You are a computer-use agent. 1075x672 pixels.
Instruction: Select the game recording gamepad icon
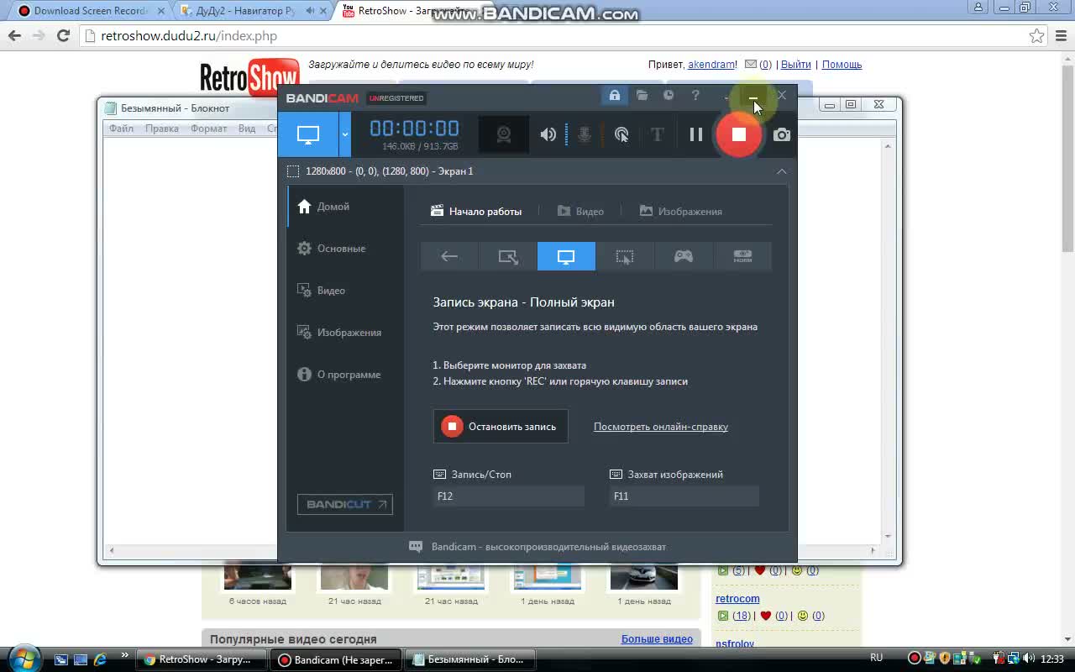[684, 256]
